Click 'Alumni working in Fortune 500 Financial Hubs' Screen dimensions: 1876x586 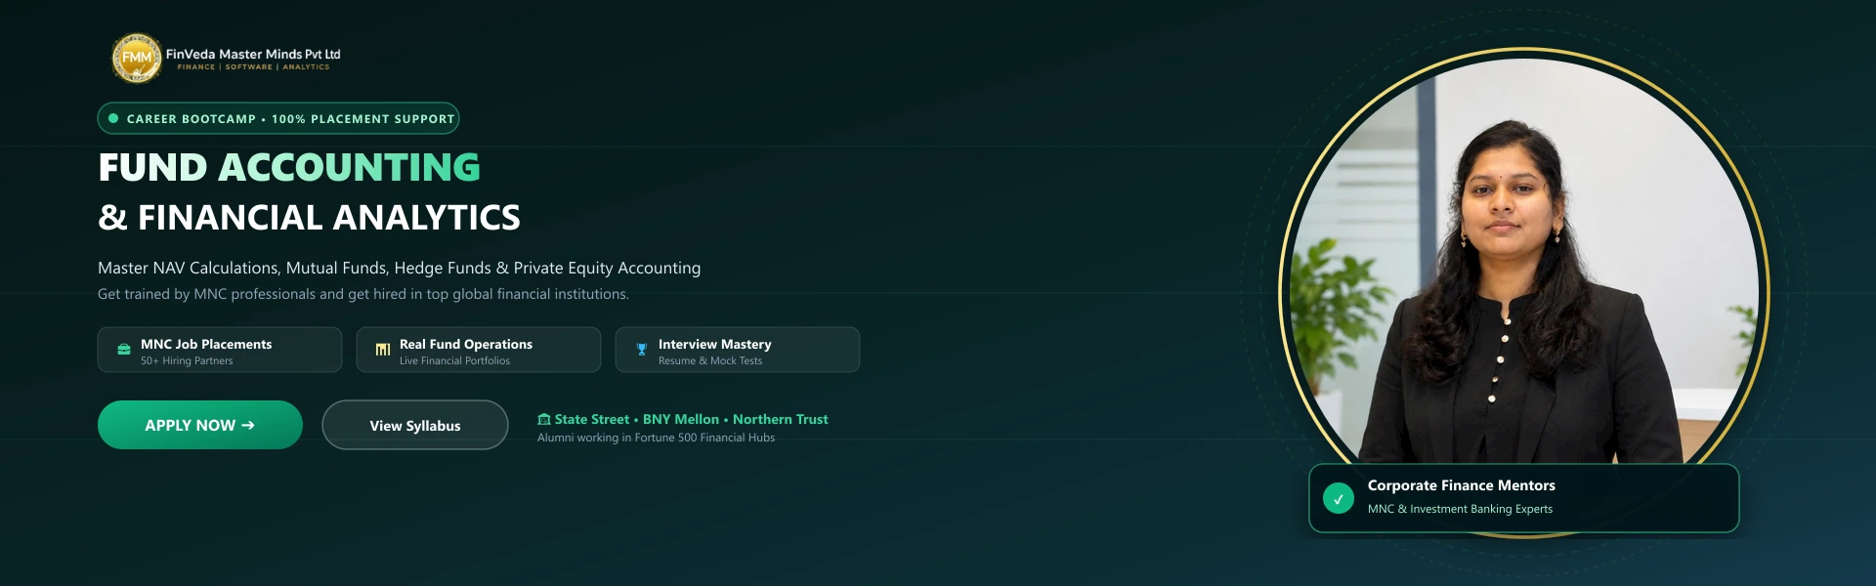656,438
